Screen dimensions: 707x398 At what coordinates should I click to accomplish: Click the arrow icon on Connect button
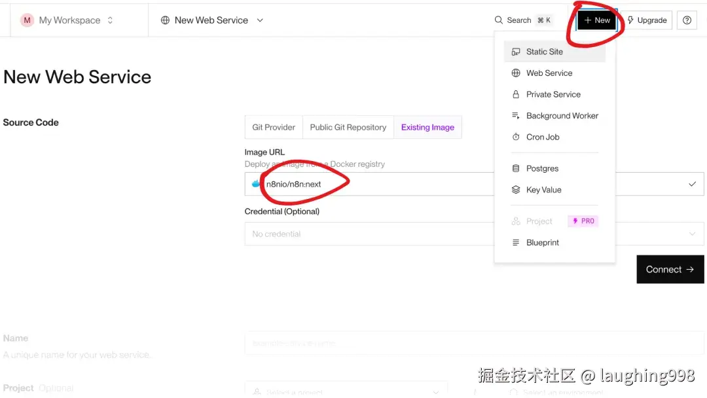pyautogui.click(x=690, y=270)
